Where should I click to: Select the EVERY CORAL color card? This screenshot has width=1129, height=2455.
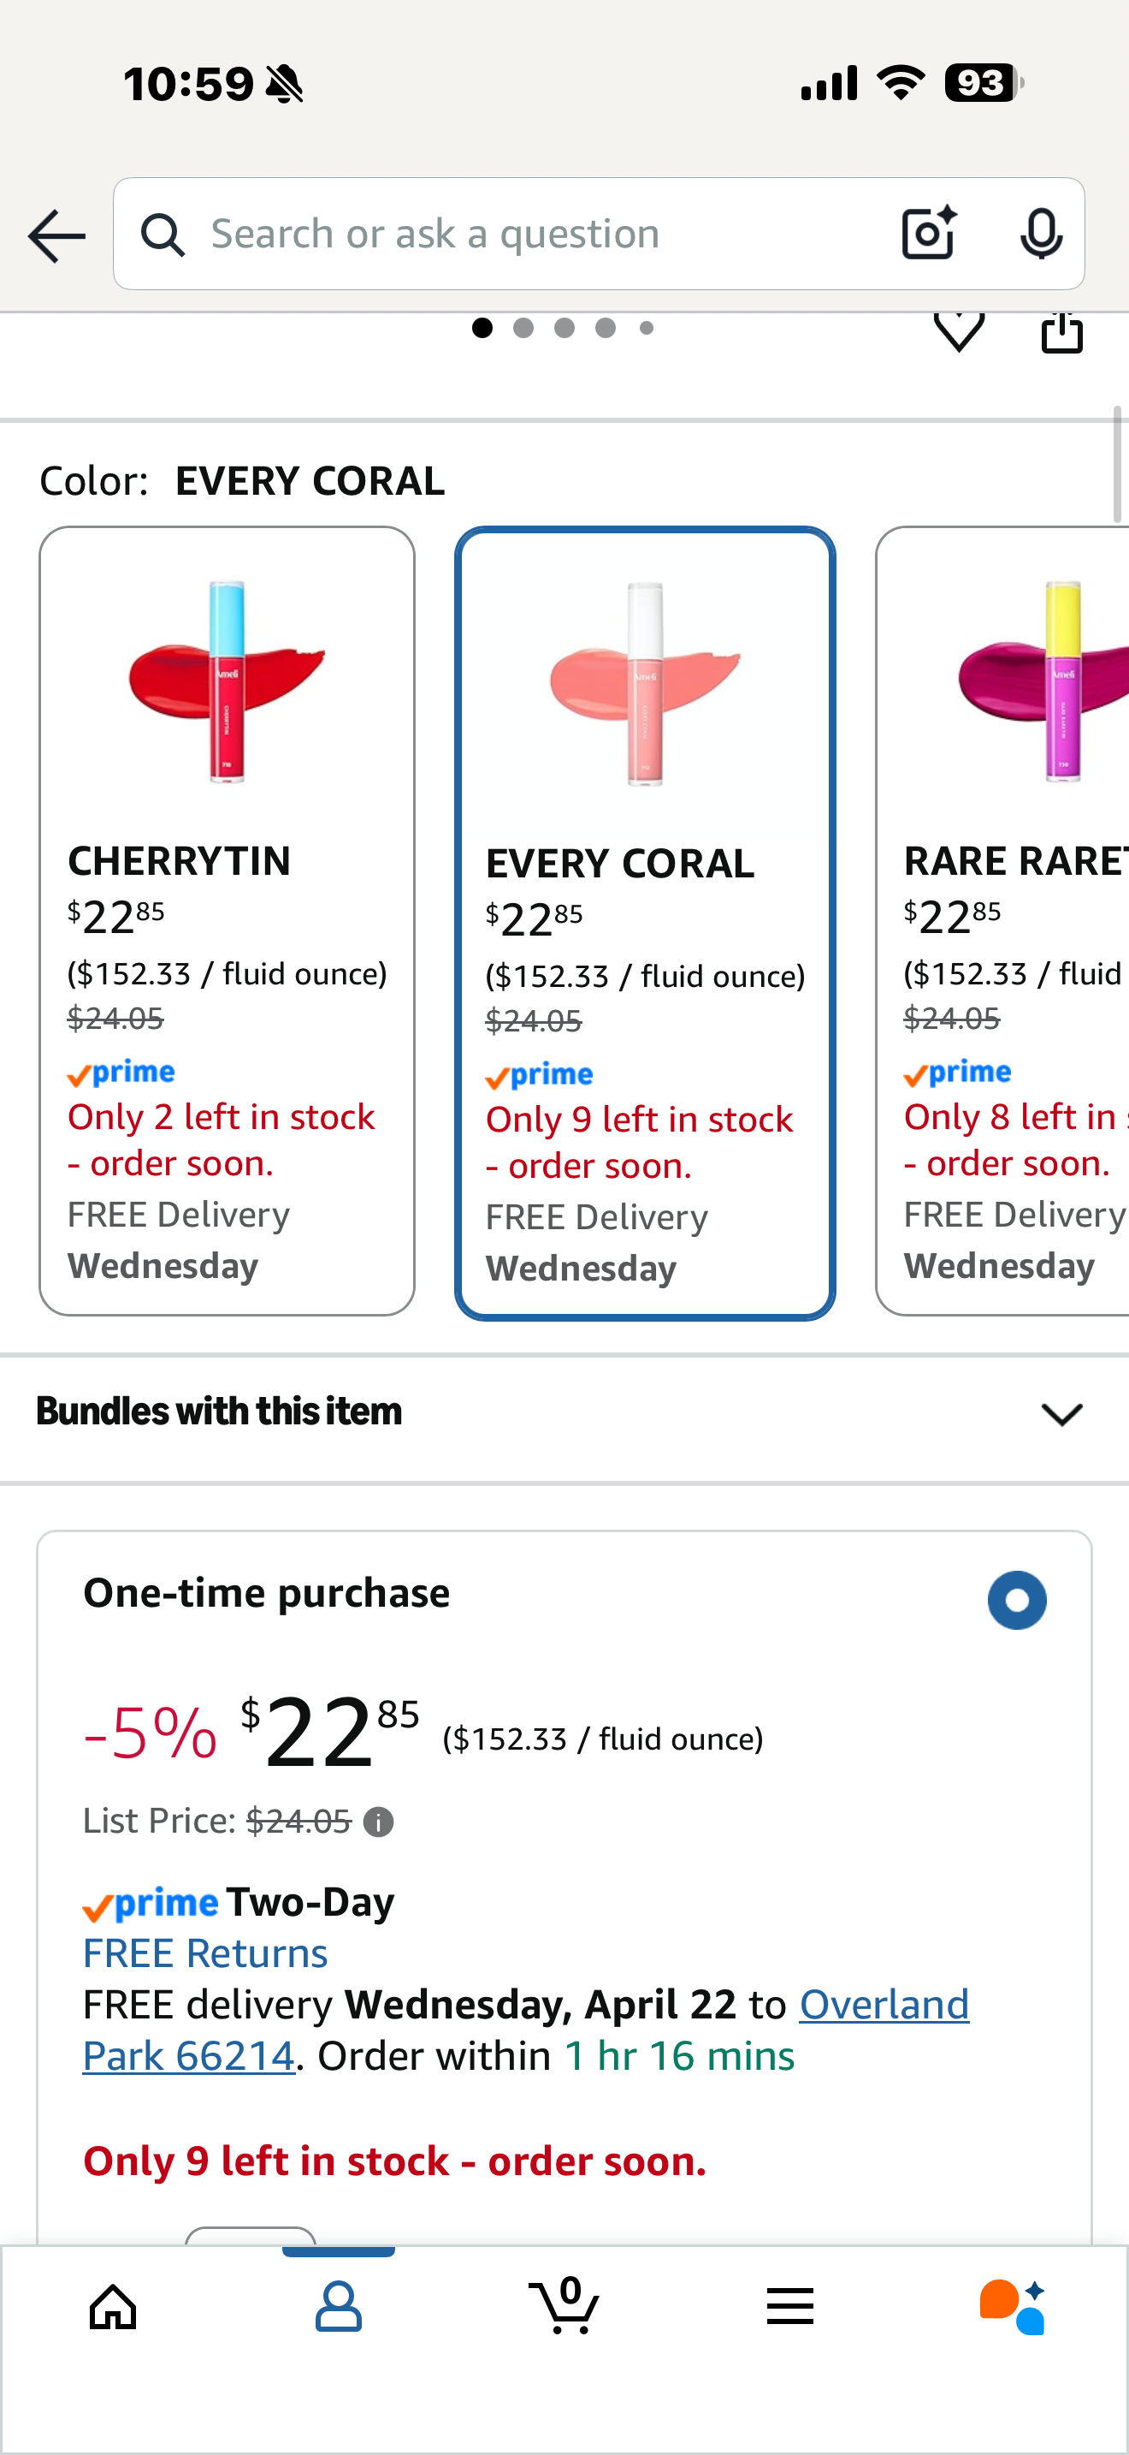(x=646, y=923)
